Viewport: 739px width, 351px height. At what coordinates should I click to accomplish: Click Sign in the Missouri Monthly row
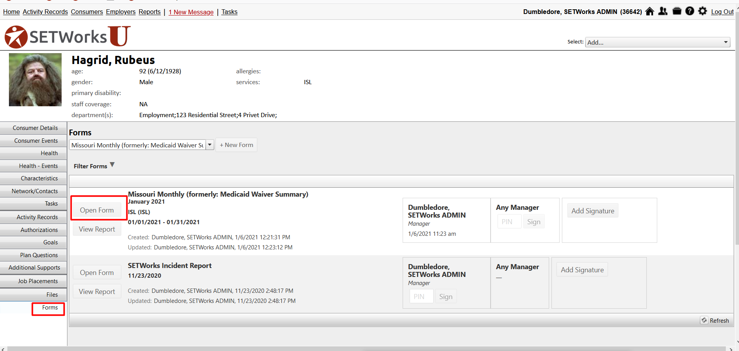point(534,222)
